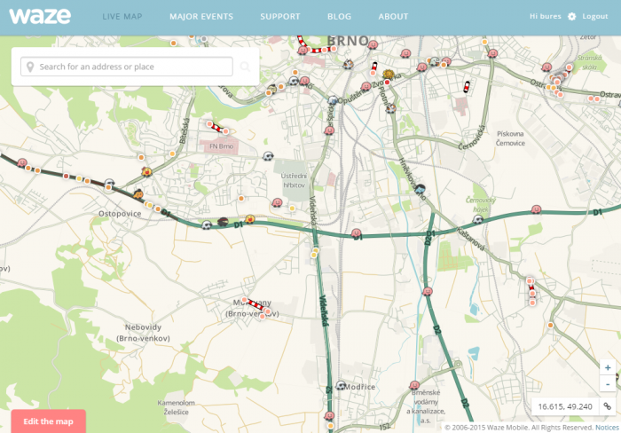Image resolution: width=621 pixels, height=433 pixels.
Task: Open the Notices link in footer
Action: pyautogui.click(x=607, y=428)
